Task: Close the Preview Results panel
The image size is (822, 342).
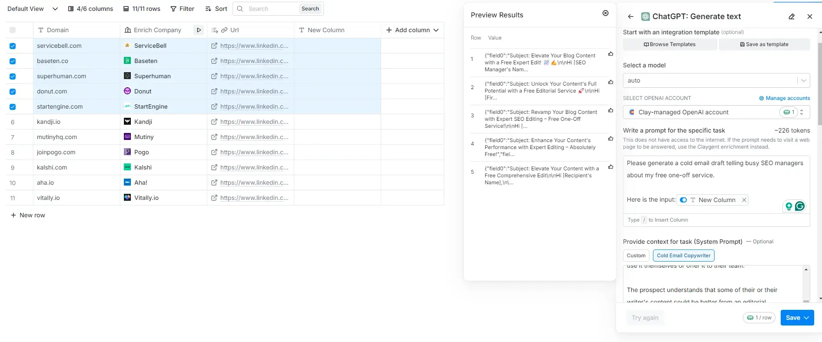Action: click(x=605, y=13)
